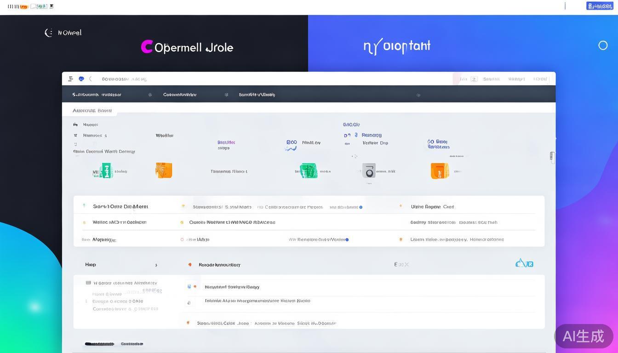Click the pink C logo in header

(147, 46)
